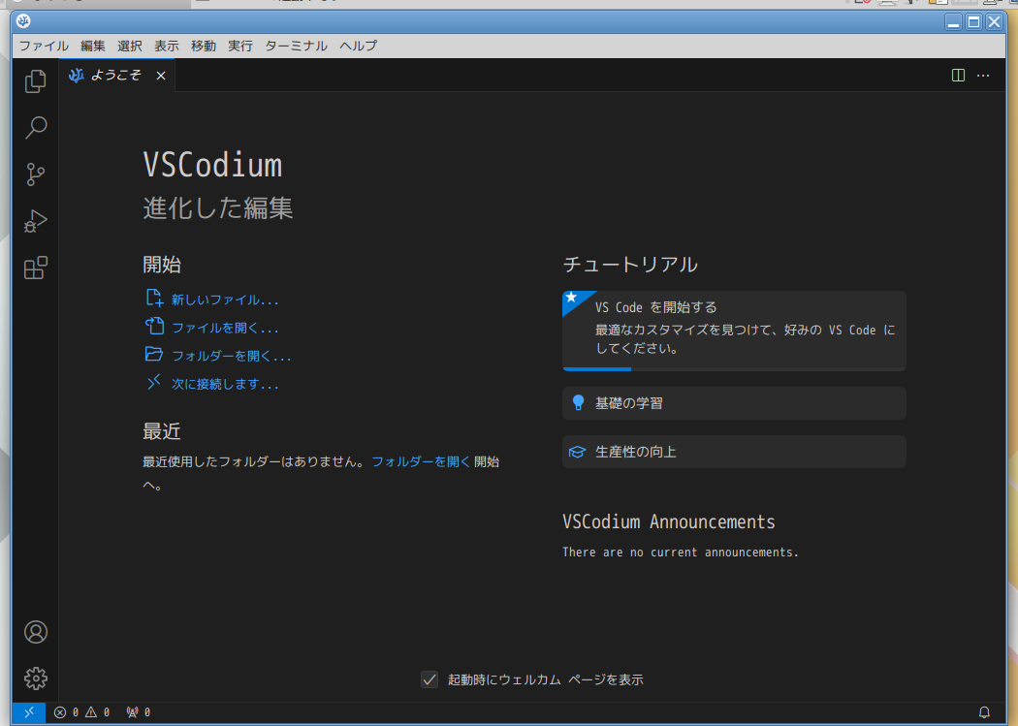Click the open file icon beside ファイルを開く
The height and width of the screenshot is (726, 1018).
[x=154, y=327]
